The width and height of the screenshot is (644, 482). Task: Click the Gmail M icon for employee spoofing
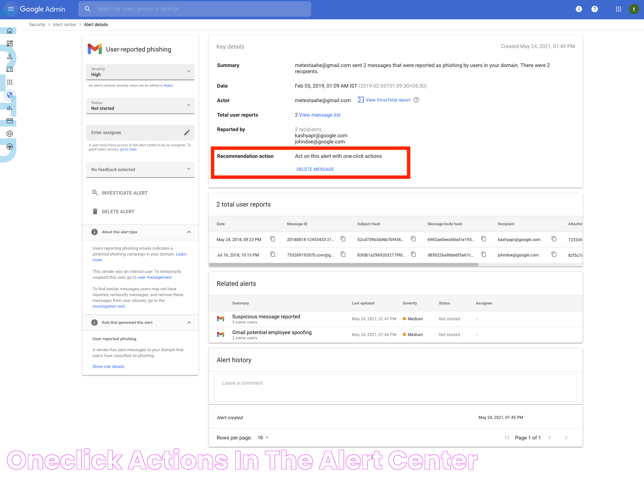tap(221, 334)
